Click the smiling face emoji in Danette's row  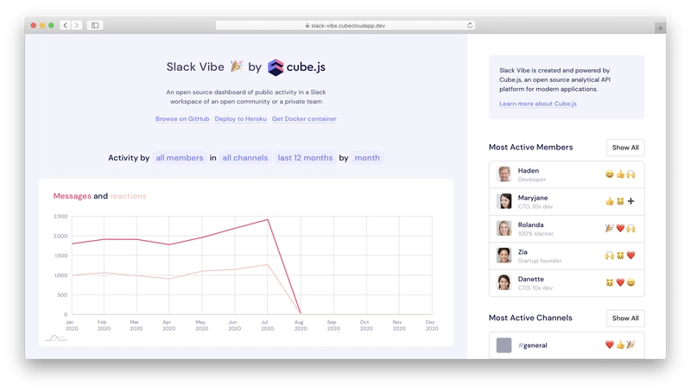pos(631,282)
